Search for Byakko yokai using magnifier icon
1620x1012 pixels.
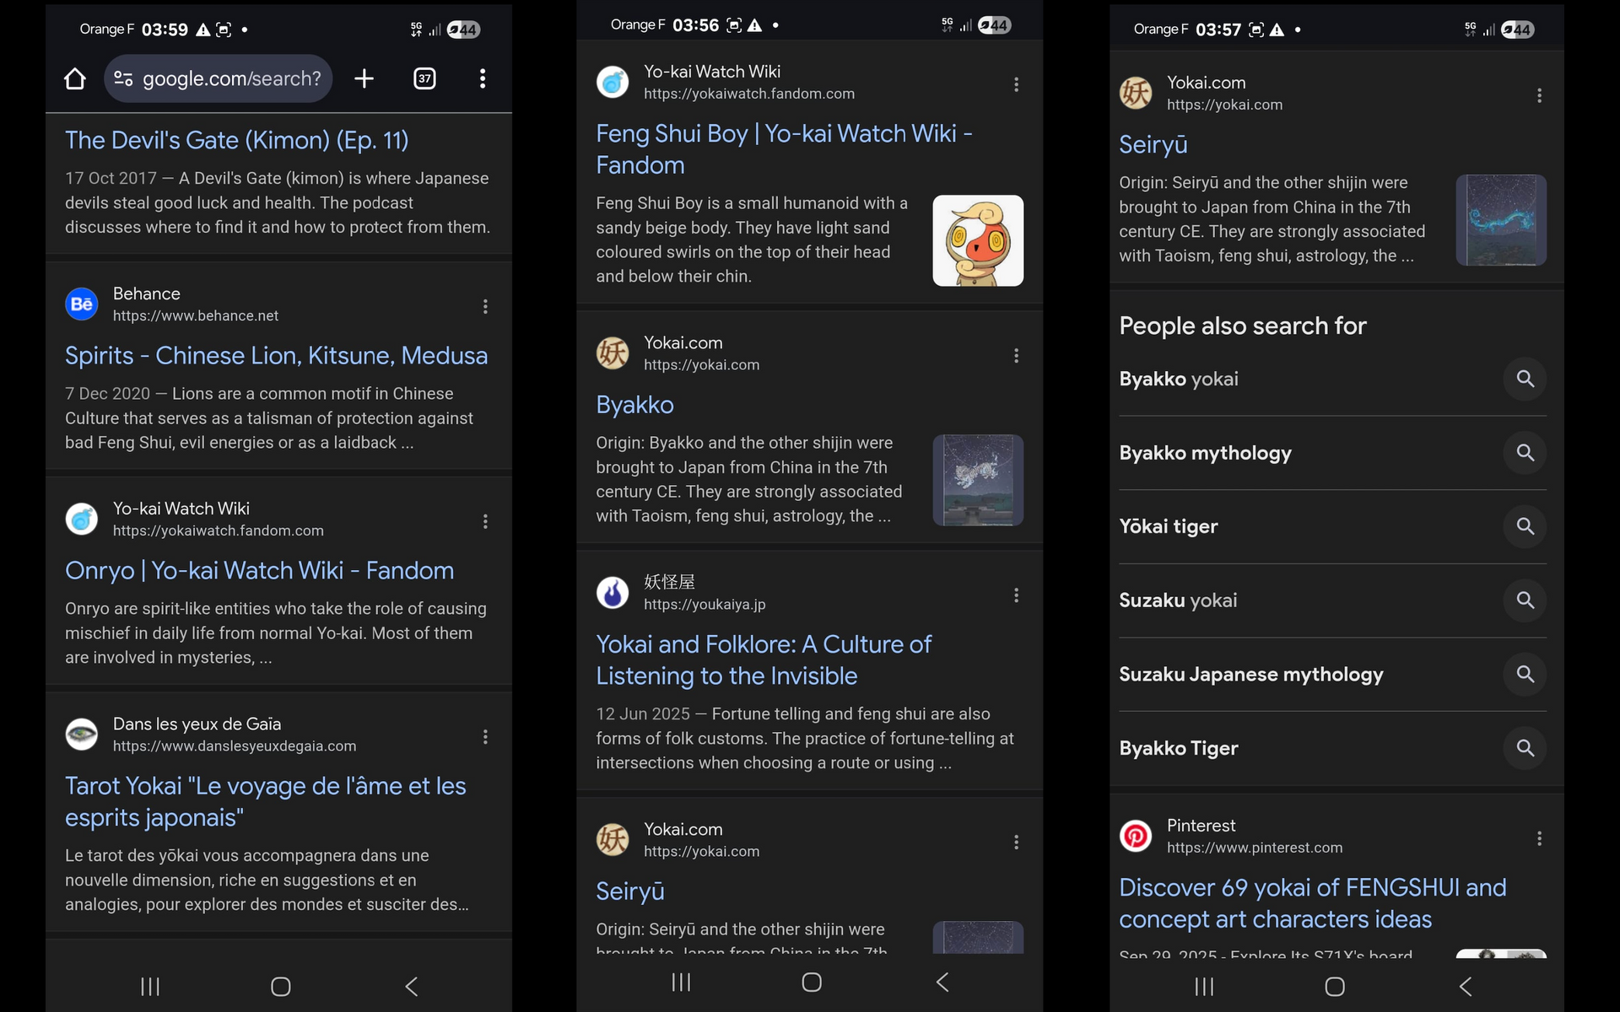[1525, 379]
